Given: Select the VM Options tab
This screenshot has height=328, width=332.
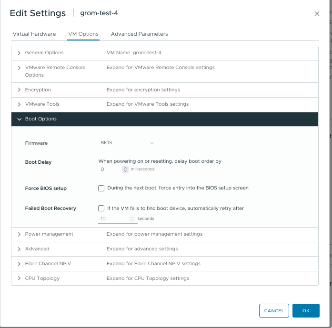Looking at the screenshot, I should [x=83, y=34].
